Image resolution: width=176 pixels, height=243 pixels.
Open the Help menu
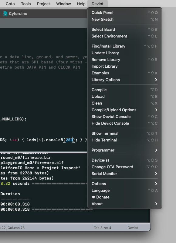[x=81, y=4]
